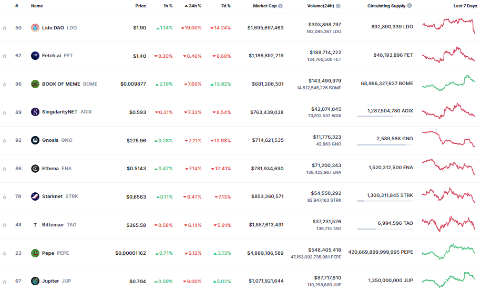Click Gnosis price $275.96
The image size is (481, 291).
tap(136, 140)
